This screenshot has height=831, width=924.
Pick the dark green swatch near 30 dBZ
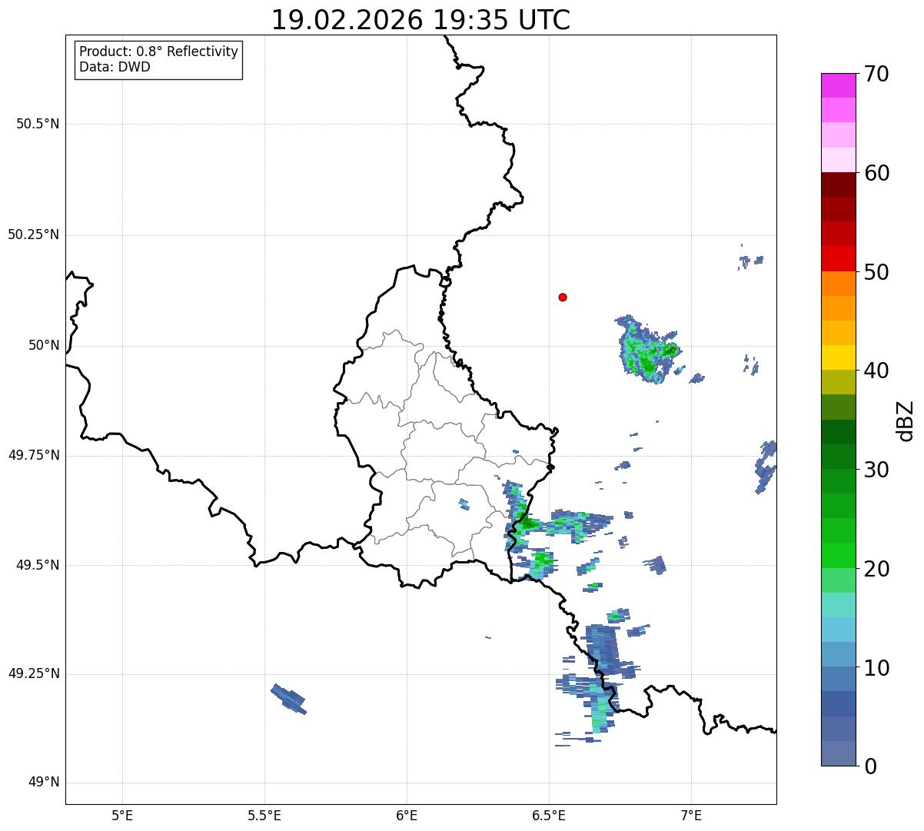pos(838,457)
